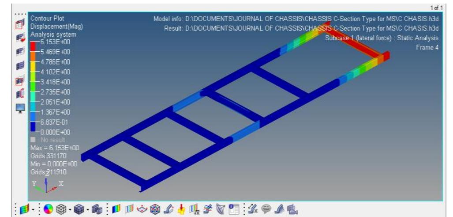
Task: Click gray shape icon right of speech bubble
Action: (x=279, y=209)
